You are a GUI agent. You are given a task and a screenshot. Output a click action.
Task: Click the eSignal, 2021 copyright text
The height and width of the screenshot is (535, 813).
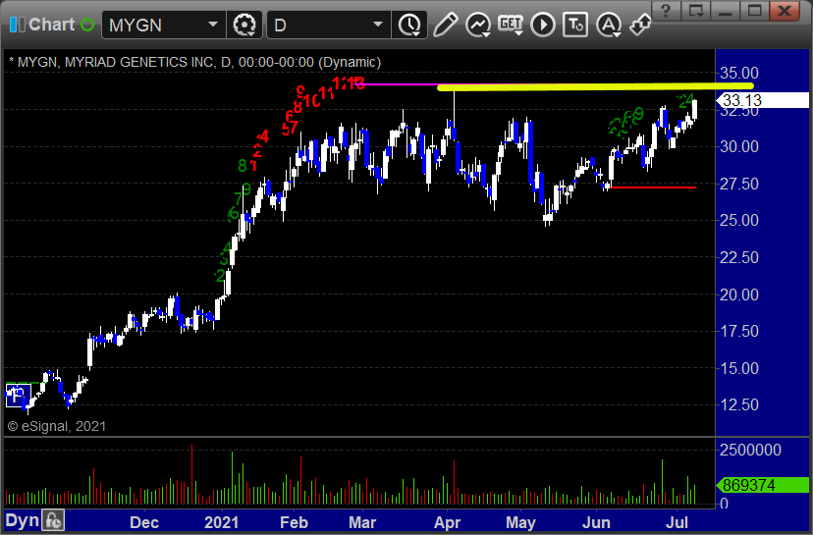[57, 427]
